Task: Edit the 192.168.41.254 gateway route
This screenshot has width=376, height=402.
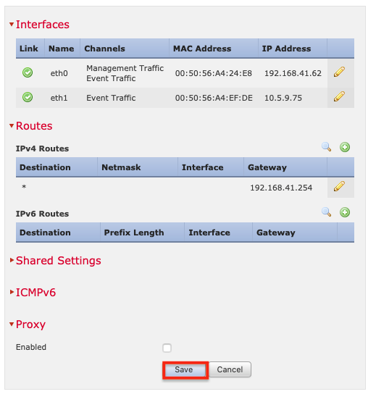Action: pyautogui.click(x=339, y=186)
